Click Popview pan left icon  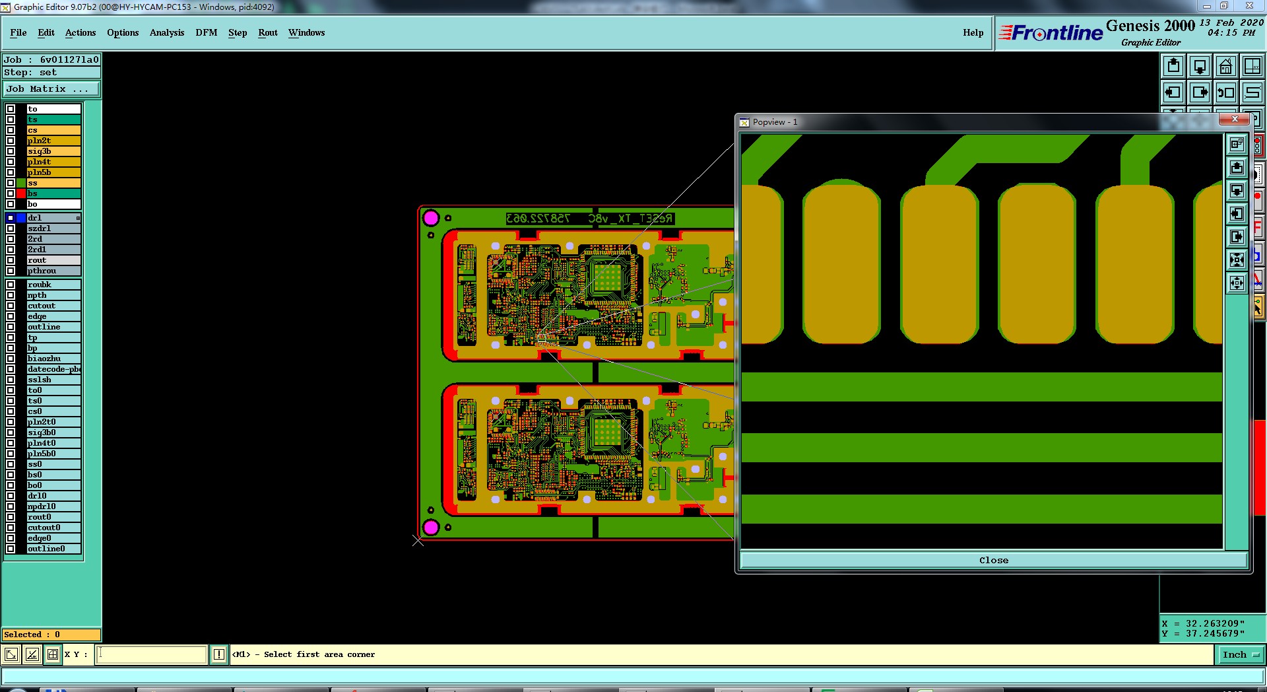tap(1237, 214)
